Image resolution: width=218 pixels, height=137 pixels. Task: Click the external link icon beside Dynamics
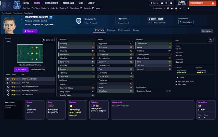[x=93, y=8]
